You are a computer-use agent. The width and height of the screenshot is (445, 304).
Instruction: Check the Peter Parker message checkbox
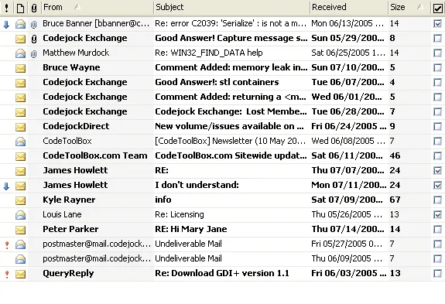pos(437,230)
